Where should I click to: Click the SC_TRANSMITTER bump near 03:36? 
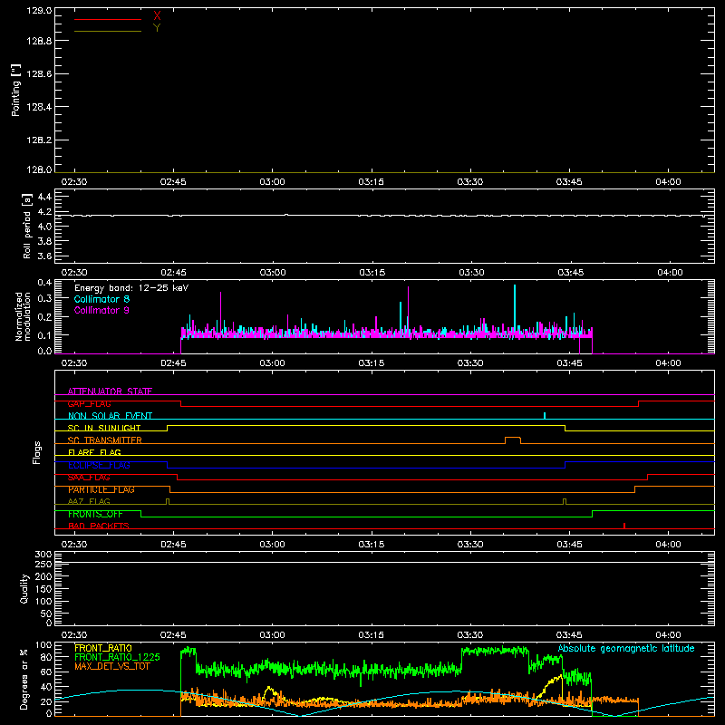pos(513,440)
